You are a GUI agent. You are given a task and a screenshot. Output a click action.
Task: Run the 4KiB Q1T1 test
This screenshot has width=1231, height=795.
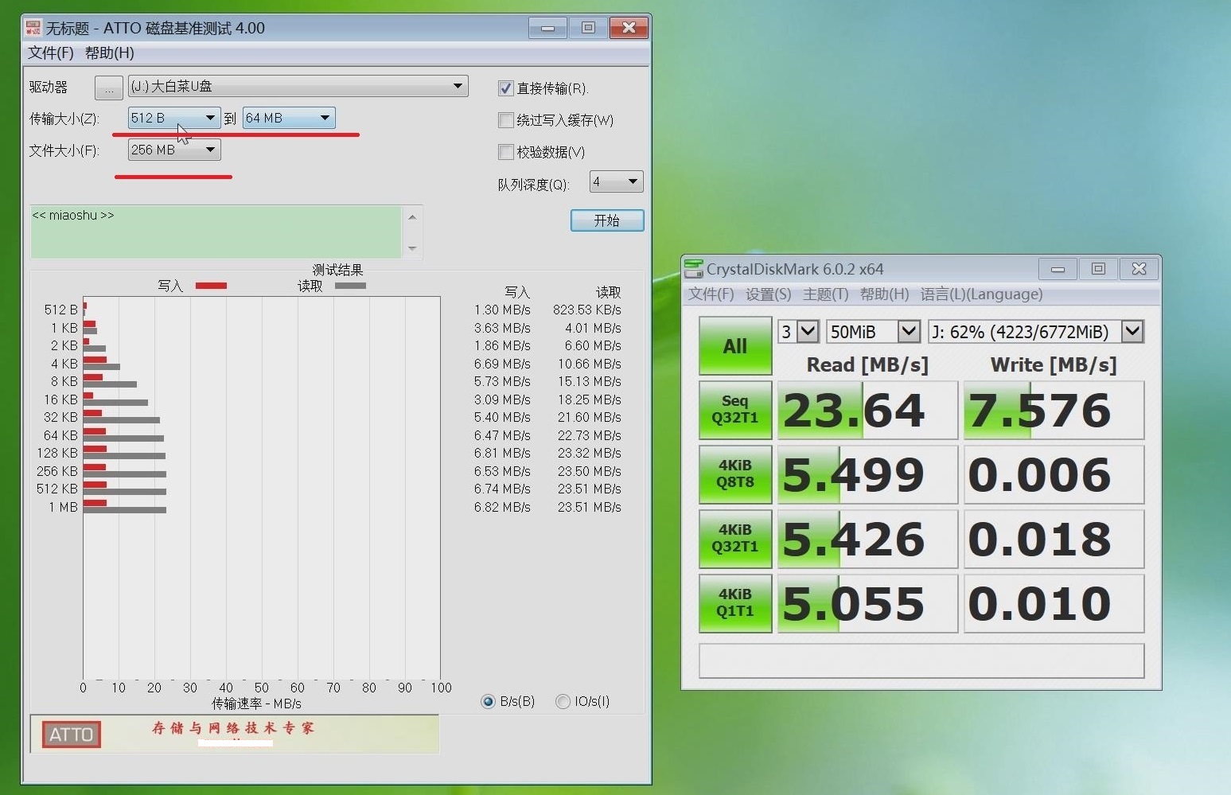click(x=735, y=603)
